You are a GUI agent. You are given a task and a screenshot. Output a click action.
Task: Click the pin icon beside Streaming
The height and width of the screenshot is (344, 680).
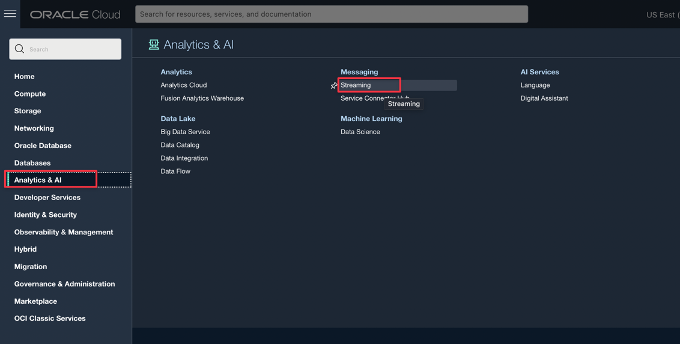334,86
